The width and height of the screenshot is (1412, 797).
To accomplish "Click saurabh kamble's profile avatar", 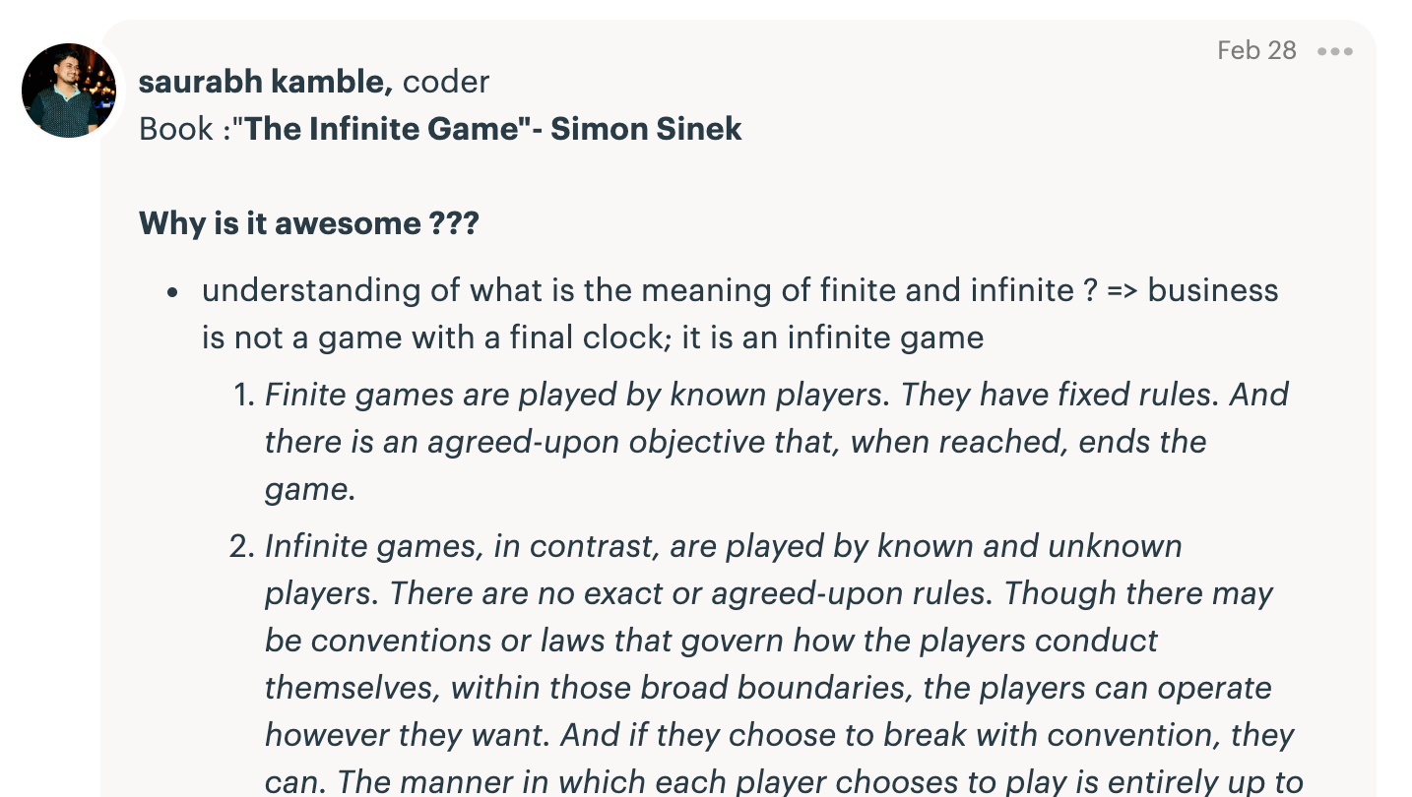I will click(x=69, y=91).
